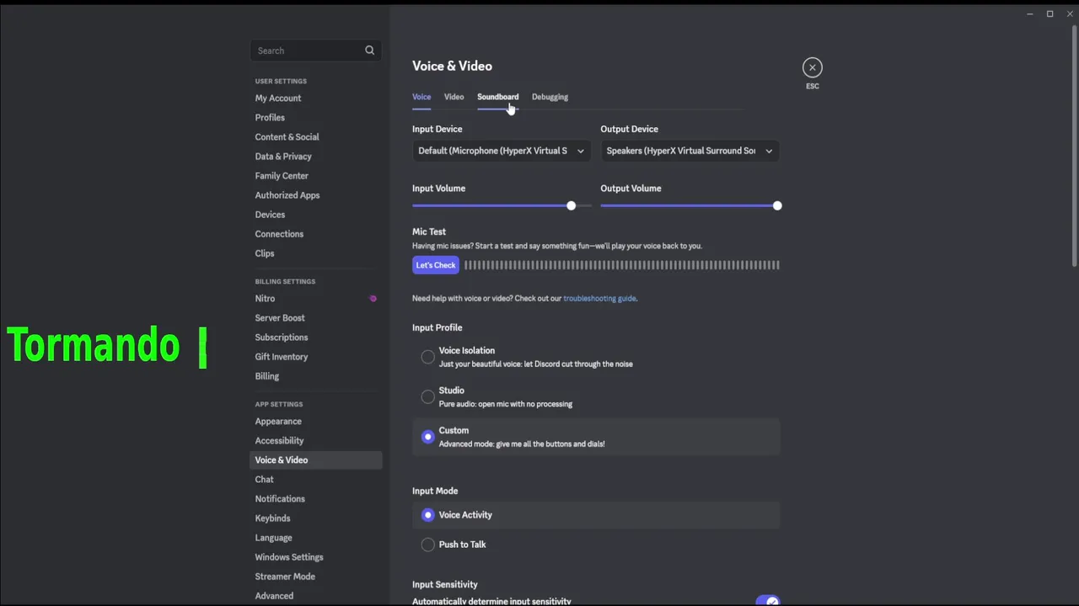
Task: Maximize the Discord window
Action: coord(1049,13)
